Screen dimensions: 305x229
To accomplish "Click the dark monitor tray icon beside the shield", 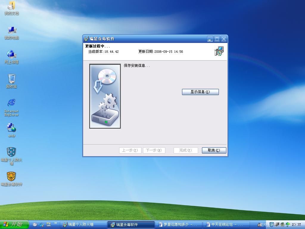I will [277, 225].
